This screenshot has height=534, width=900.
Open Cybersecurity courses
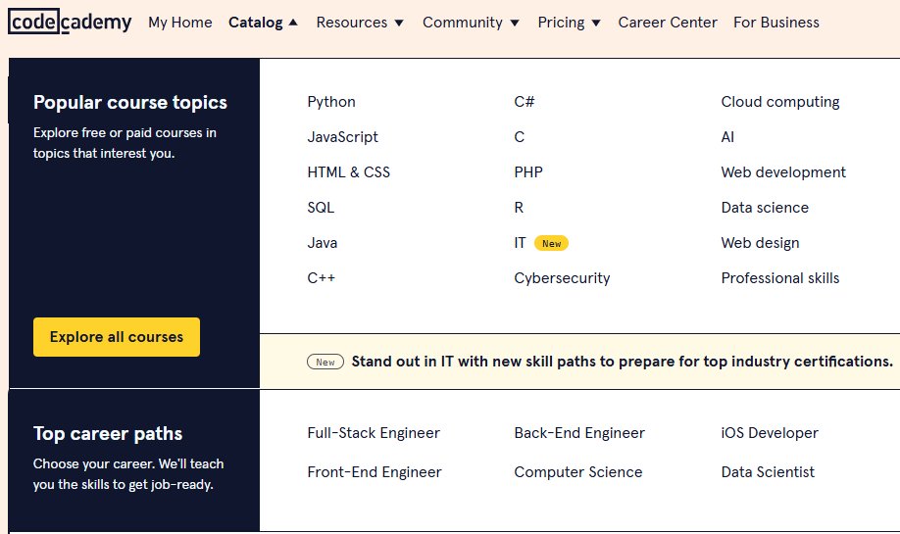[562, 277]
